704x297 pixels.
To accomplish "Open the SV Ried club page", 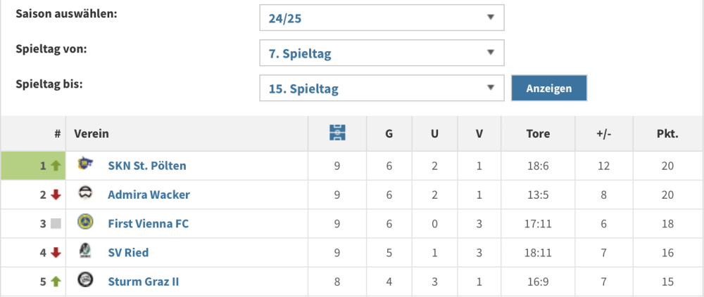I will pos(128,252).
